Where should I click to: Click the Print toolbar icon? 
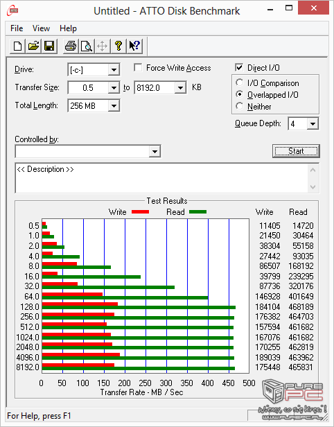coord(71,46)
